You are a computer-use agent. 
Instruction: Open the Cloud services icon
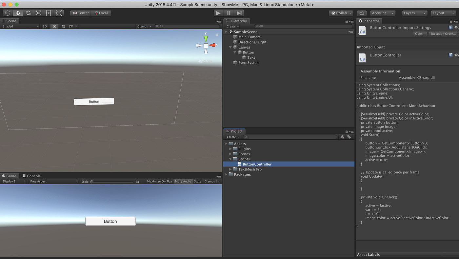[362, 13]
